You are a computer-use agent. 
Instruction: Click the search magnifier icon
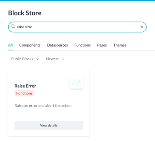[x=13, y=27]
